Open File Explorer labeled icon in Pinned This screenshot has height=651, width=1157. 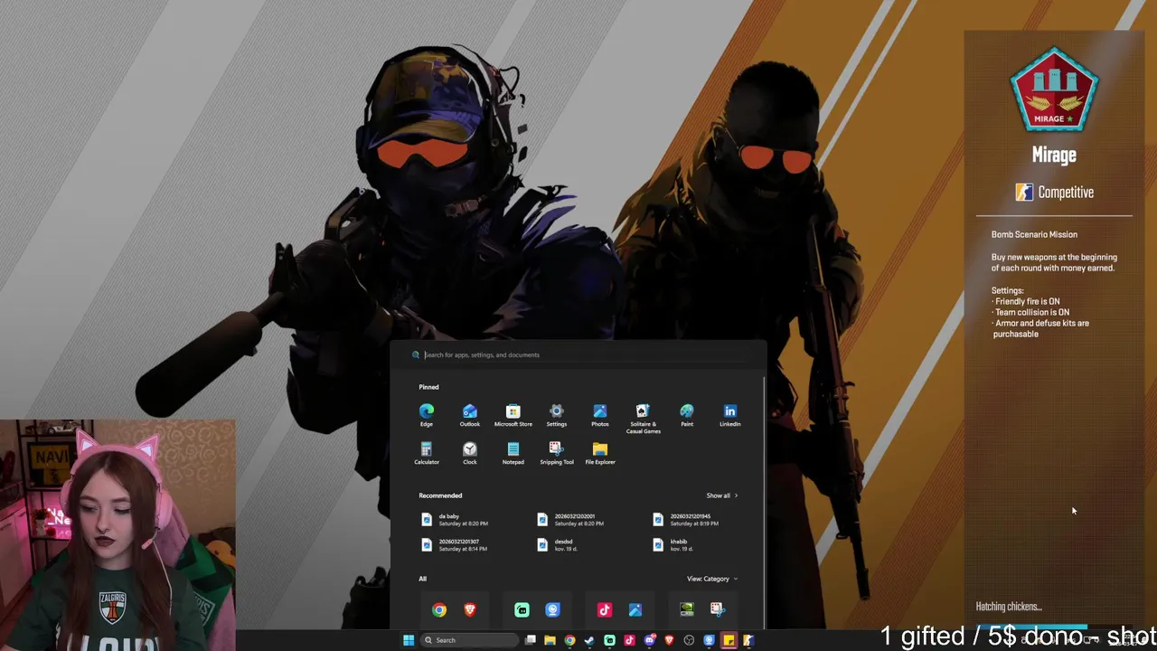600,454
